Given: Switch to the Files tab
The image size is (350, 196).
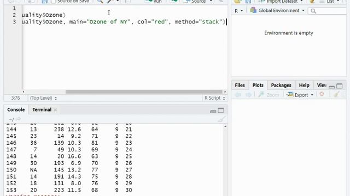Looking at the screenshot, I should pyautogui.click(x=240, y=85).
